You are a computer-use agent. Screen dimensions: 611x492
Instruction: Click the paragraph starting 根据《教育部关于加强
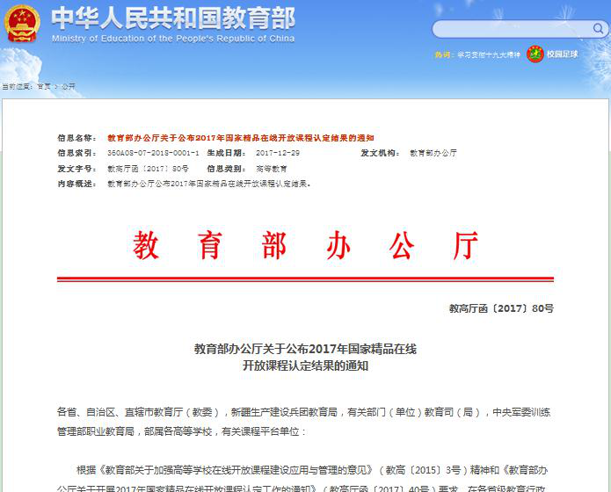(302, 478)
